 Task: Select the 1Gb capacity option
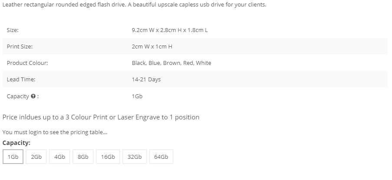point(13,157)
